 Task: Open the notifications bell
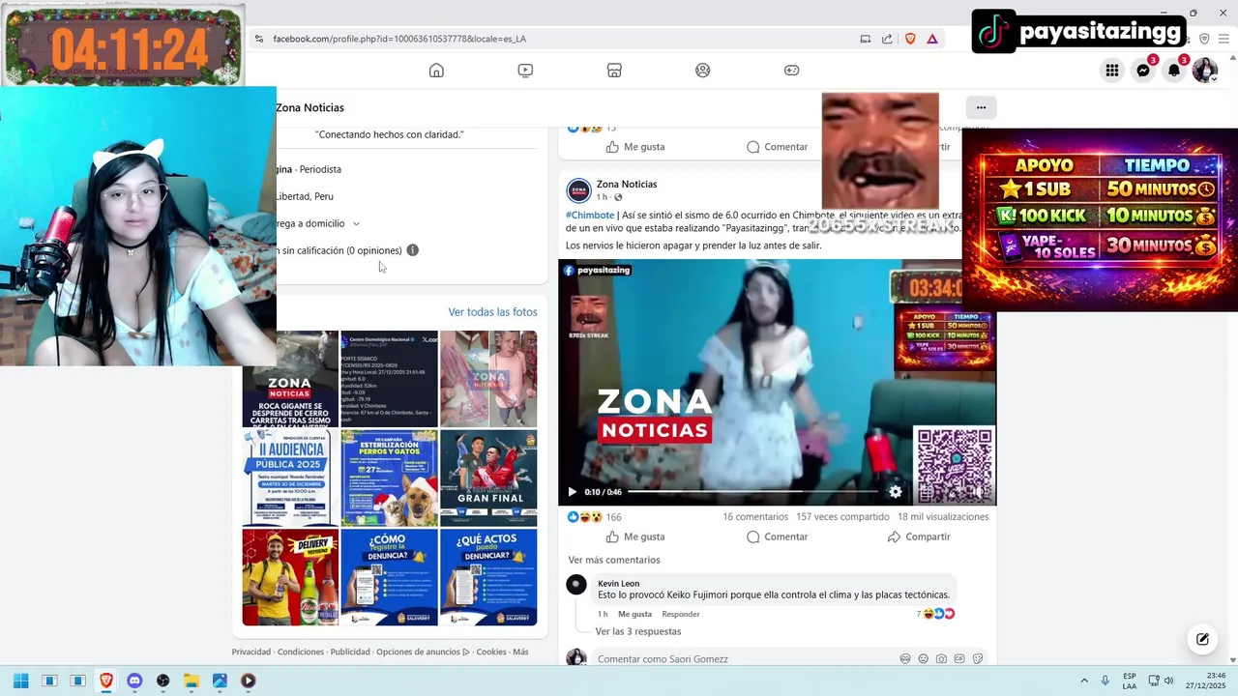point(1174,70)
